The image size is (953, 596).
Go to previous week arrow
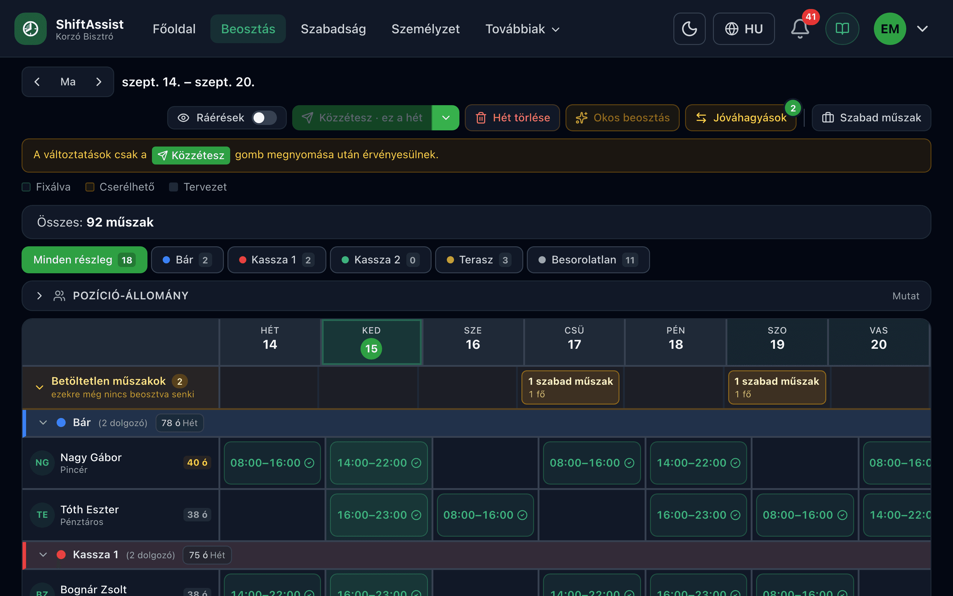[x=37, y=82]
